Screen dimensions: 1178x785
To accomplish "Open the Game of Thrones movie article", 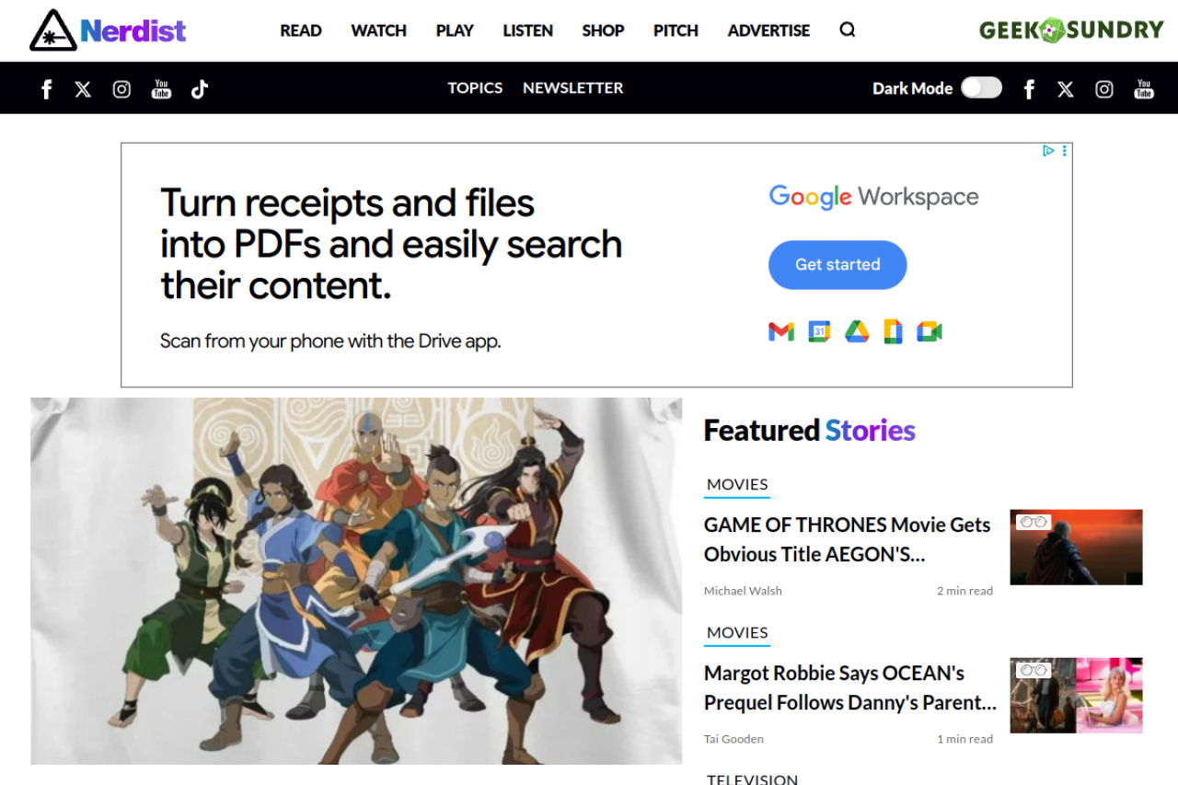I will click(x=847, y=539).
